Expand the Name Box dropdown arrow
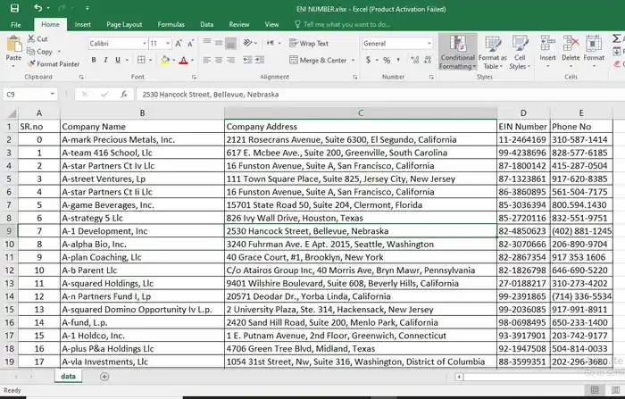 pos(52,95)
